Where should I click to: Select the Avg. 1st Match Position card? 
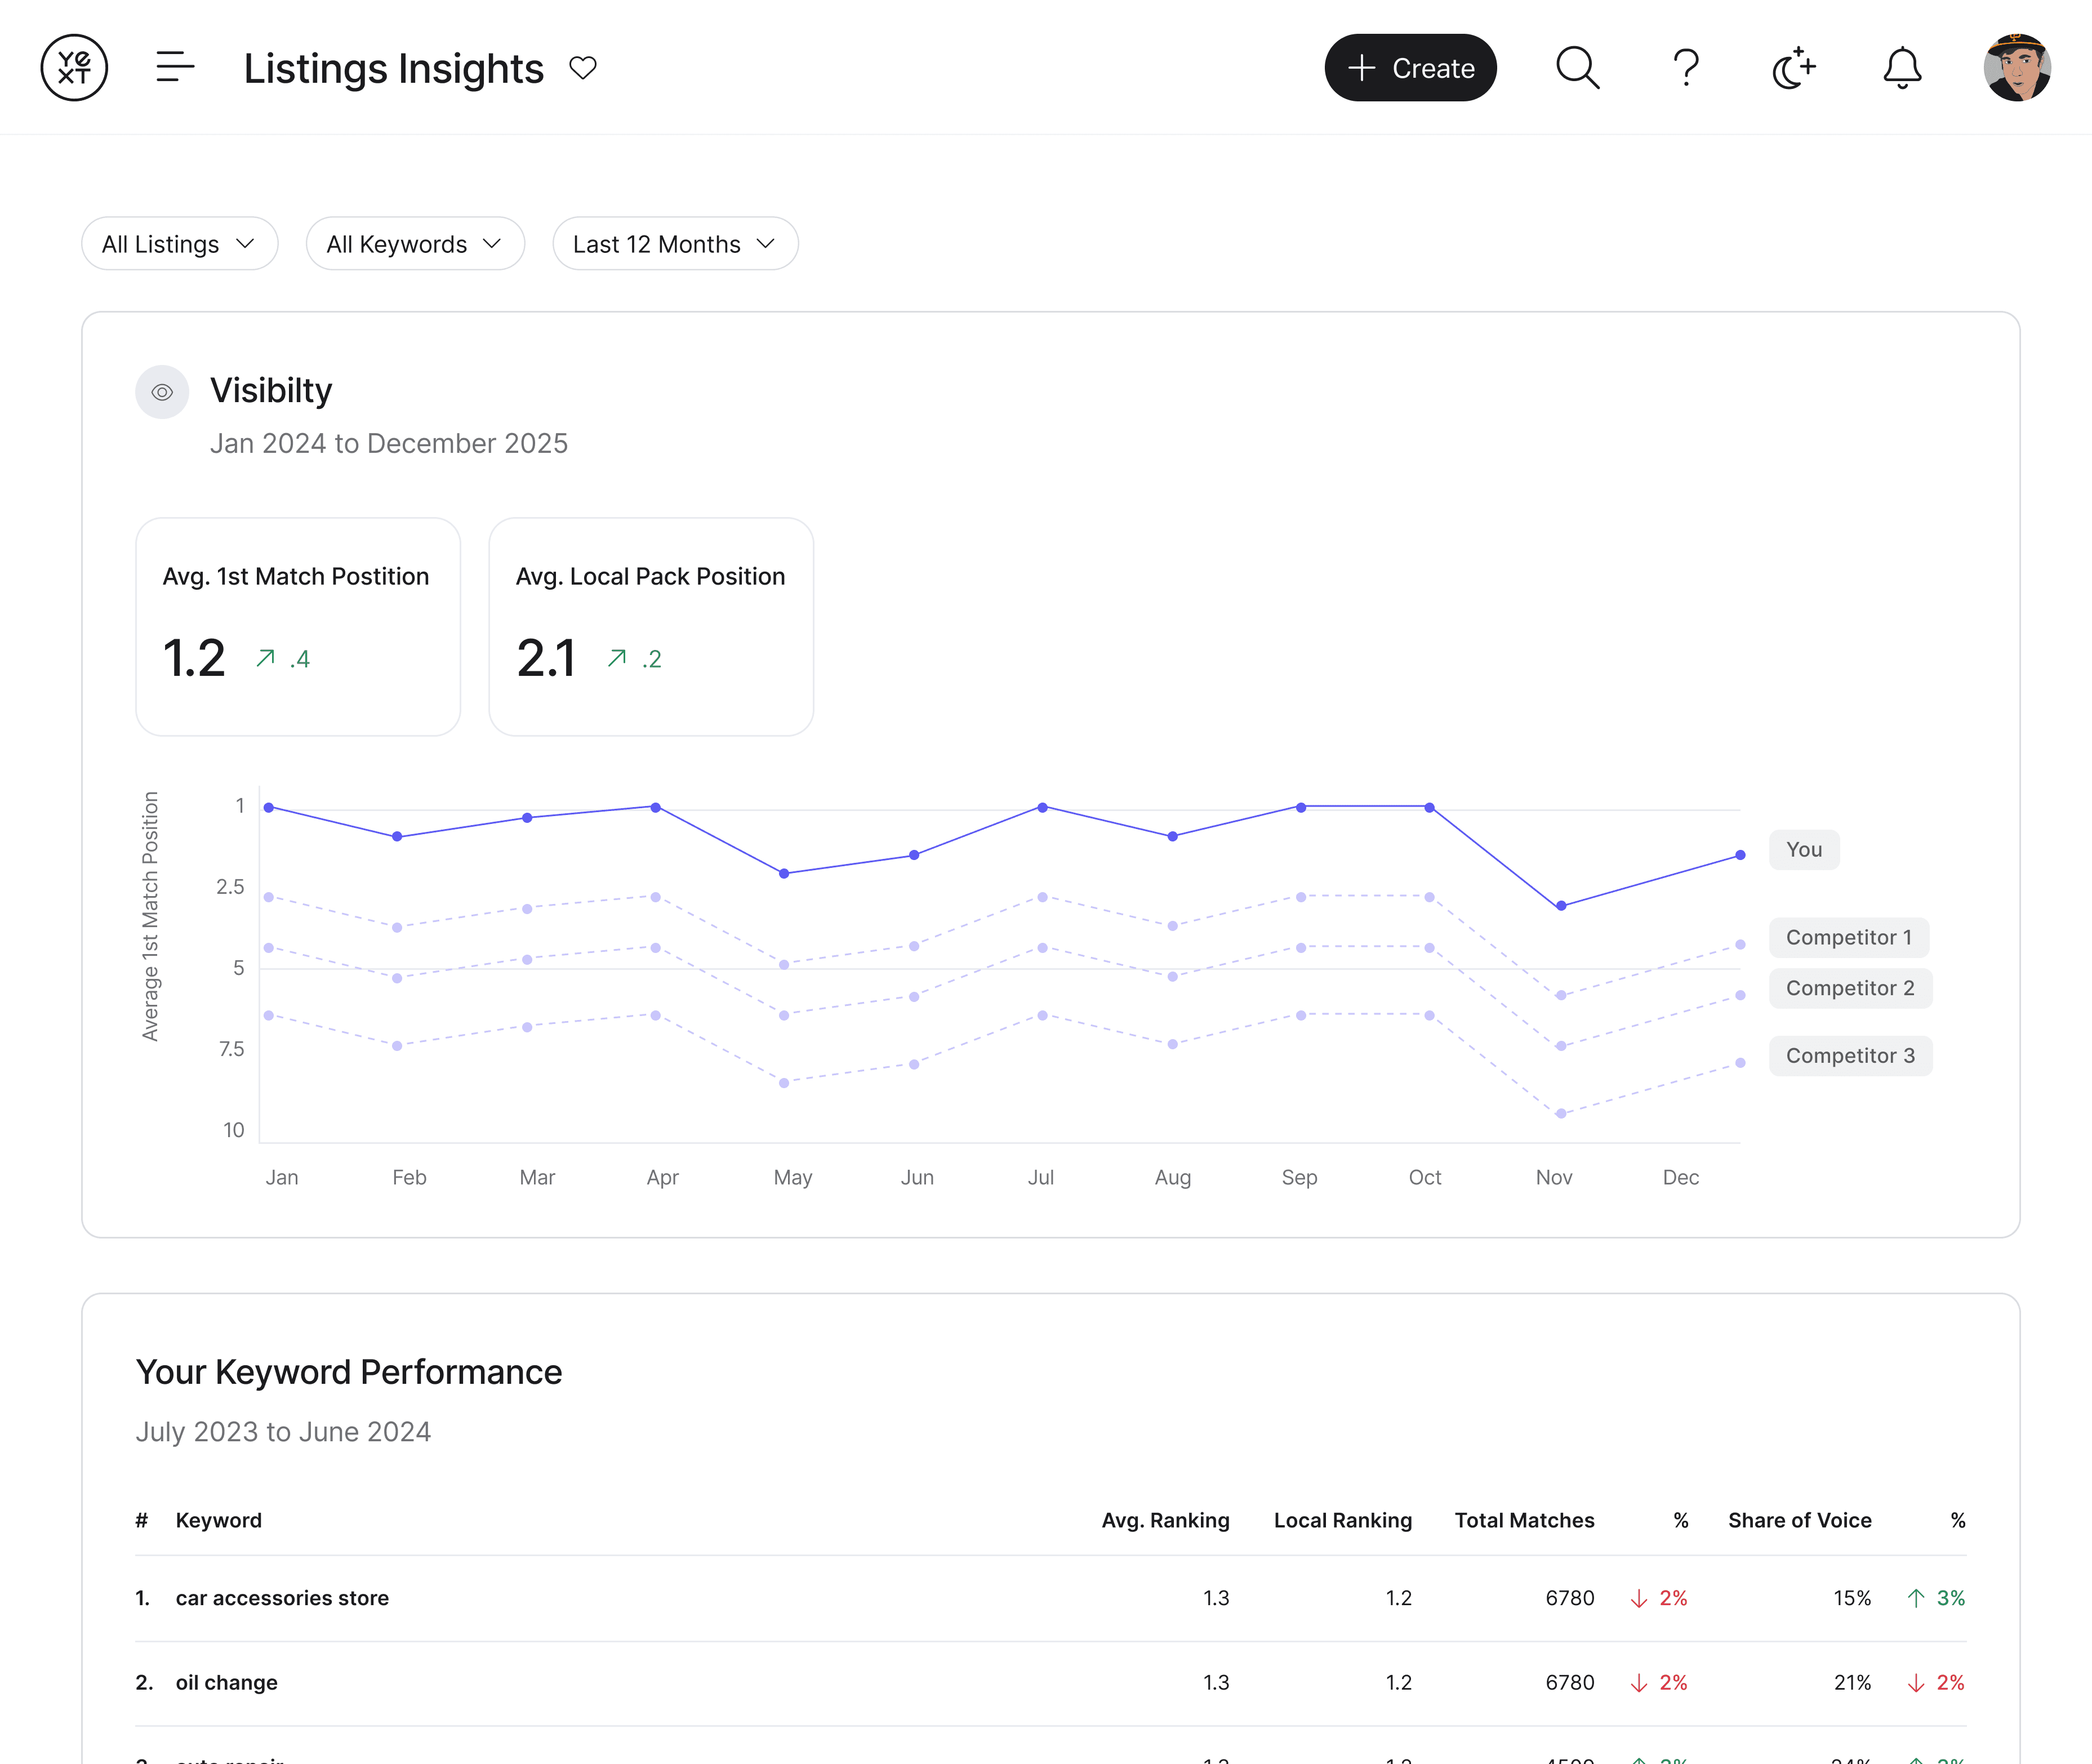point(298,627)
